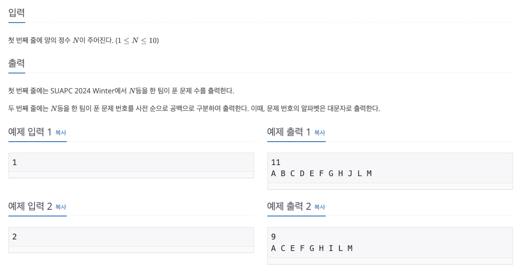Click the output box starting with 9
The image size is (520, 274).
[390, 243]
